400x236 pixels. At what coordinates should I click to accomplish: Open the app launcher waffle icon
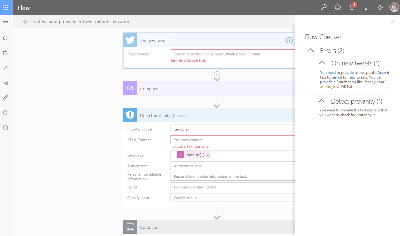pyautogui.click(x=5, y=8)
